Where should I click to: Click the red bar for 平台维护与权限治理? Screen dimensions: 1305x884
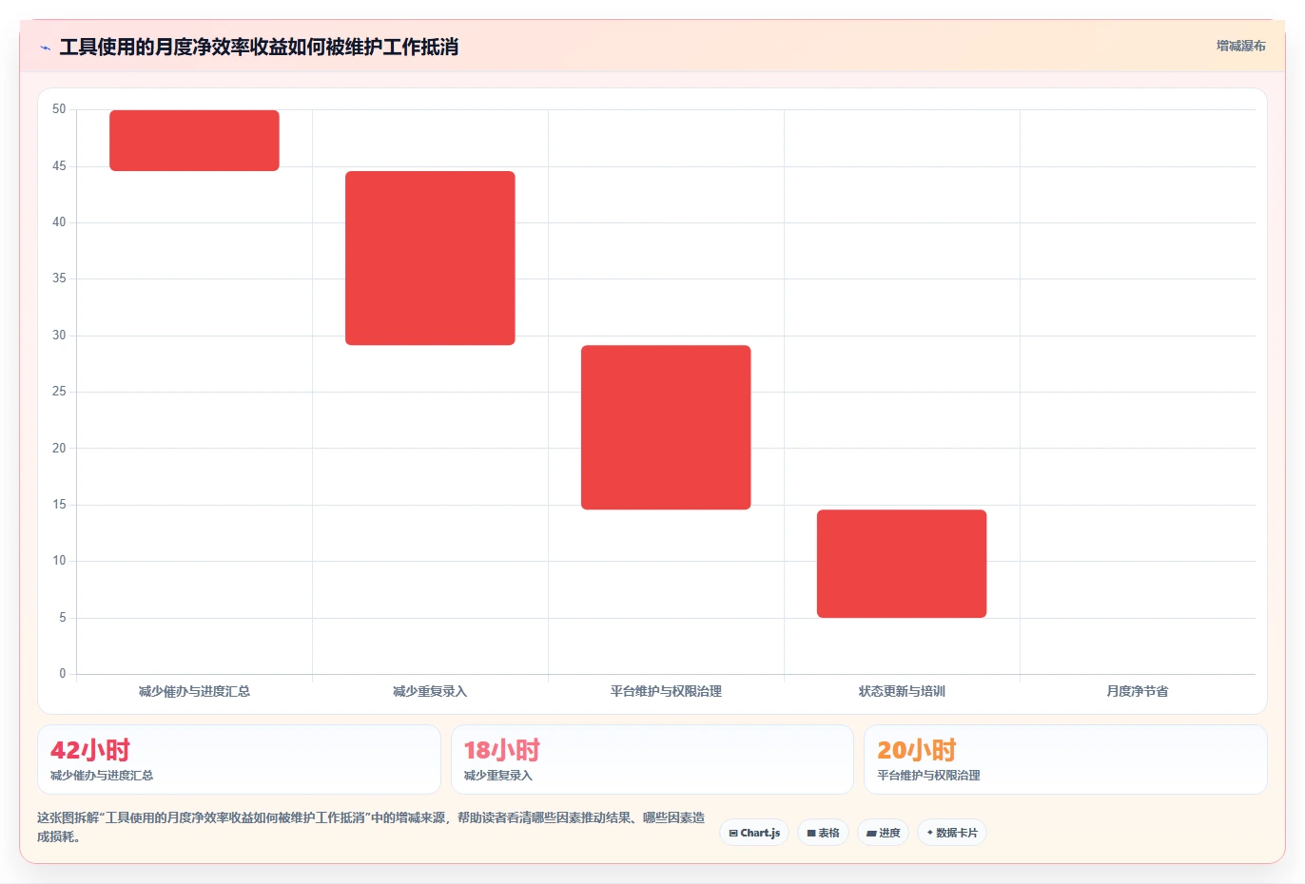point(666,427)
